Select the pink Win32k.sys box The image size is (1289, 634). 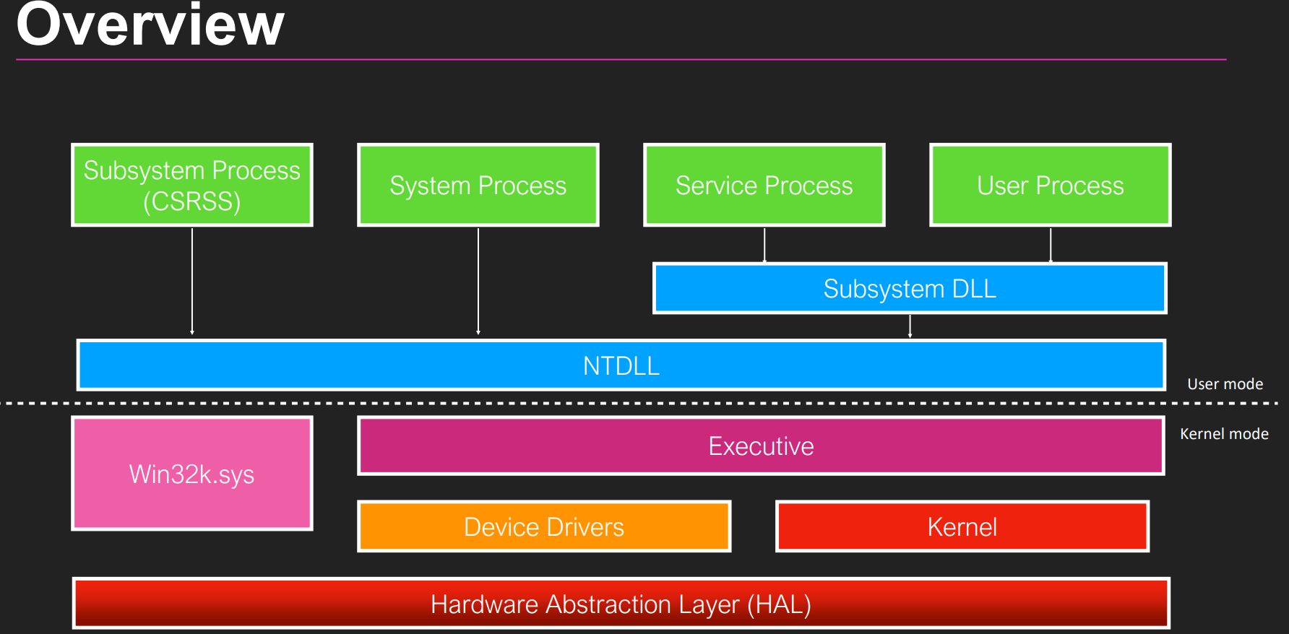[192, 474]
